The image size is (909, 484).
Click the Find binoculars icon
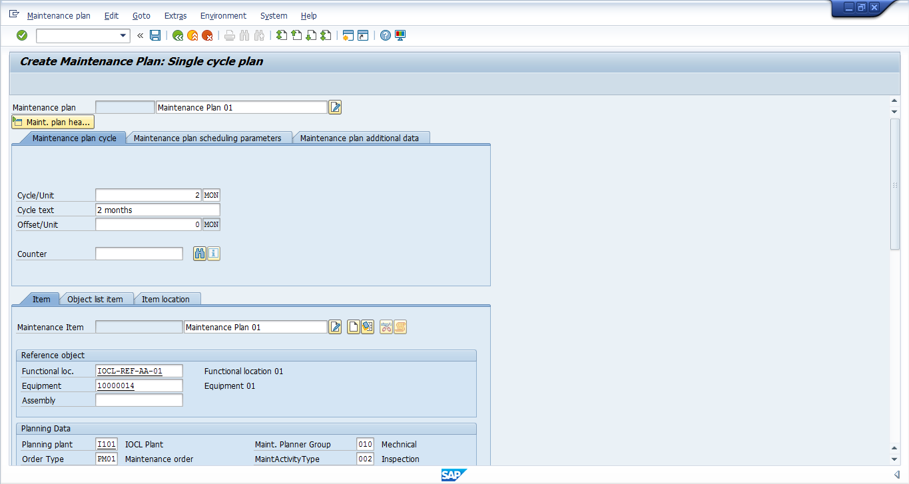[244, 35]
